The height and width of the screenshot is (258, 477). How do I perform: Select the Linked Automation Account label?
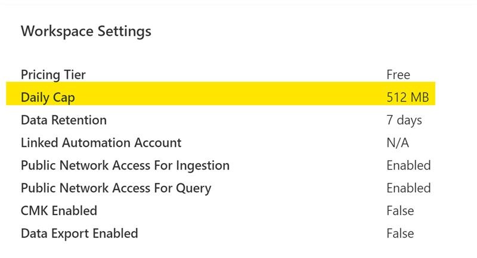101,143
